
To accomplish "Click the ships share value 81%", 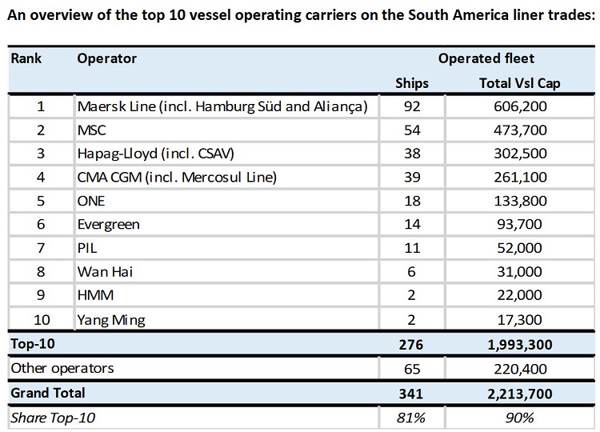I will (411, 418).
